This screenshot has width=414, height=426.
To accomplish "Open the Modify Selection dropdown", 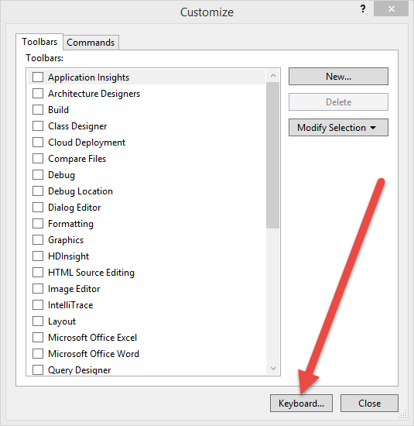I will [x=338, y=128].
